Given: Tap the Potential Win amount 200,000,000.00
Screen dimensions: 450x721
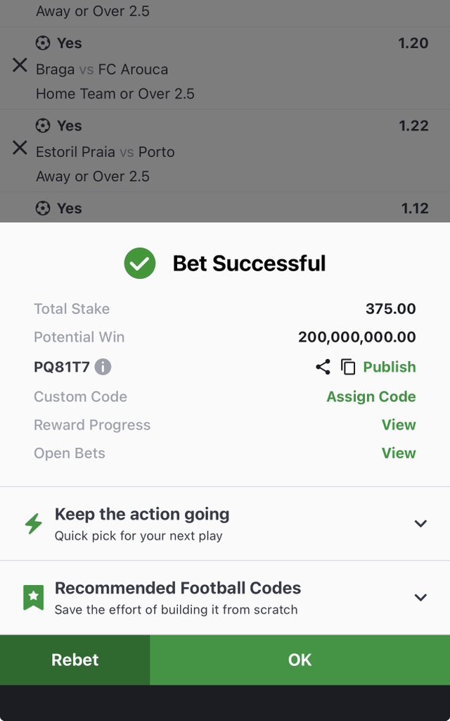Looking at the screenshot, I should (356, 337).
